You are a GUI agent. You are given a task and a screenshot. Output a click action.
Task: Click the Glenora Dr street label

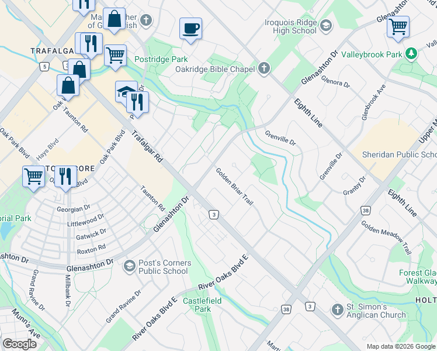[x=335, y=82]
